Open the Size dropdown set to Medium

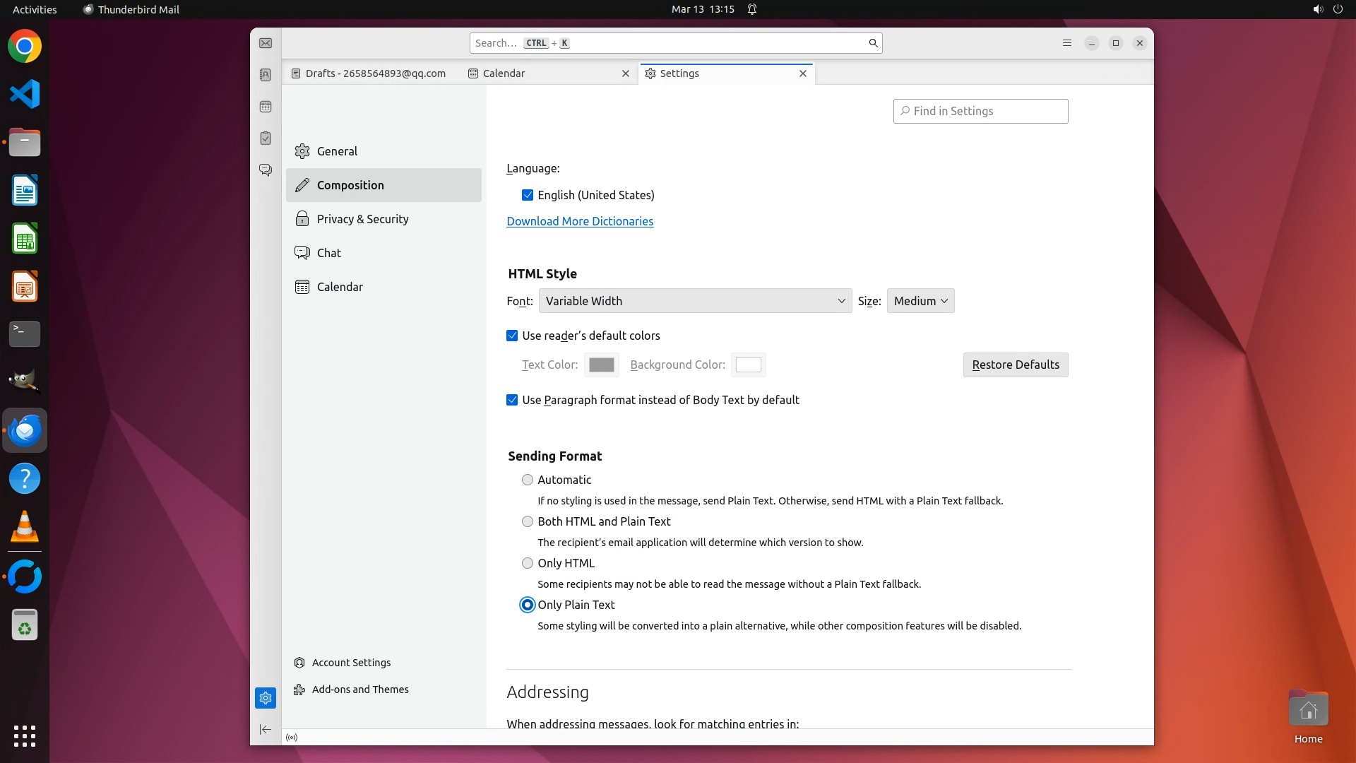pyautogui.click(x=920, y=301)
